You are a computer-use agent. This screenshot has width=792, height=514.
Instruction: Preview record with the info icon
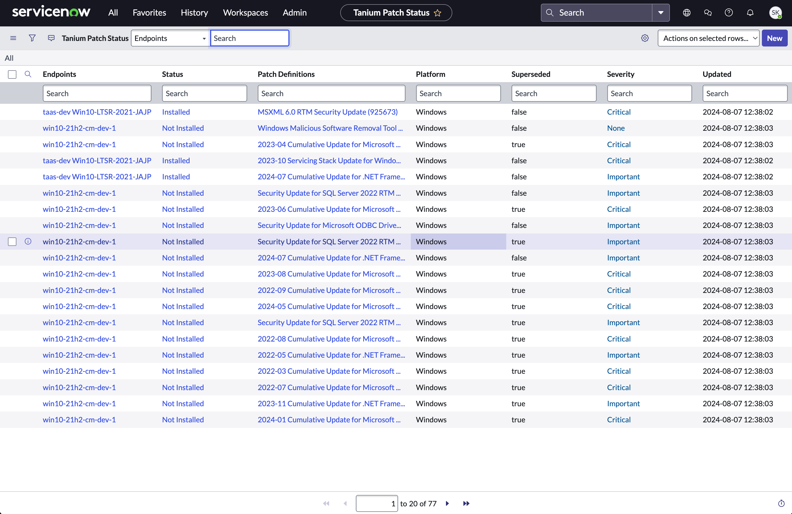coord(28,241)
